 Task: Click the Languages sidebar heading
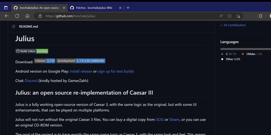pos(229,42)
